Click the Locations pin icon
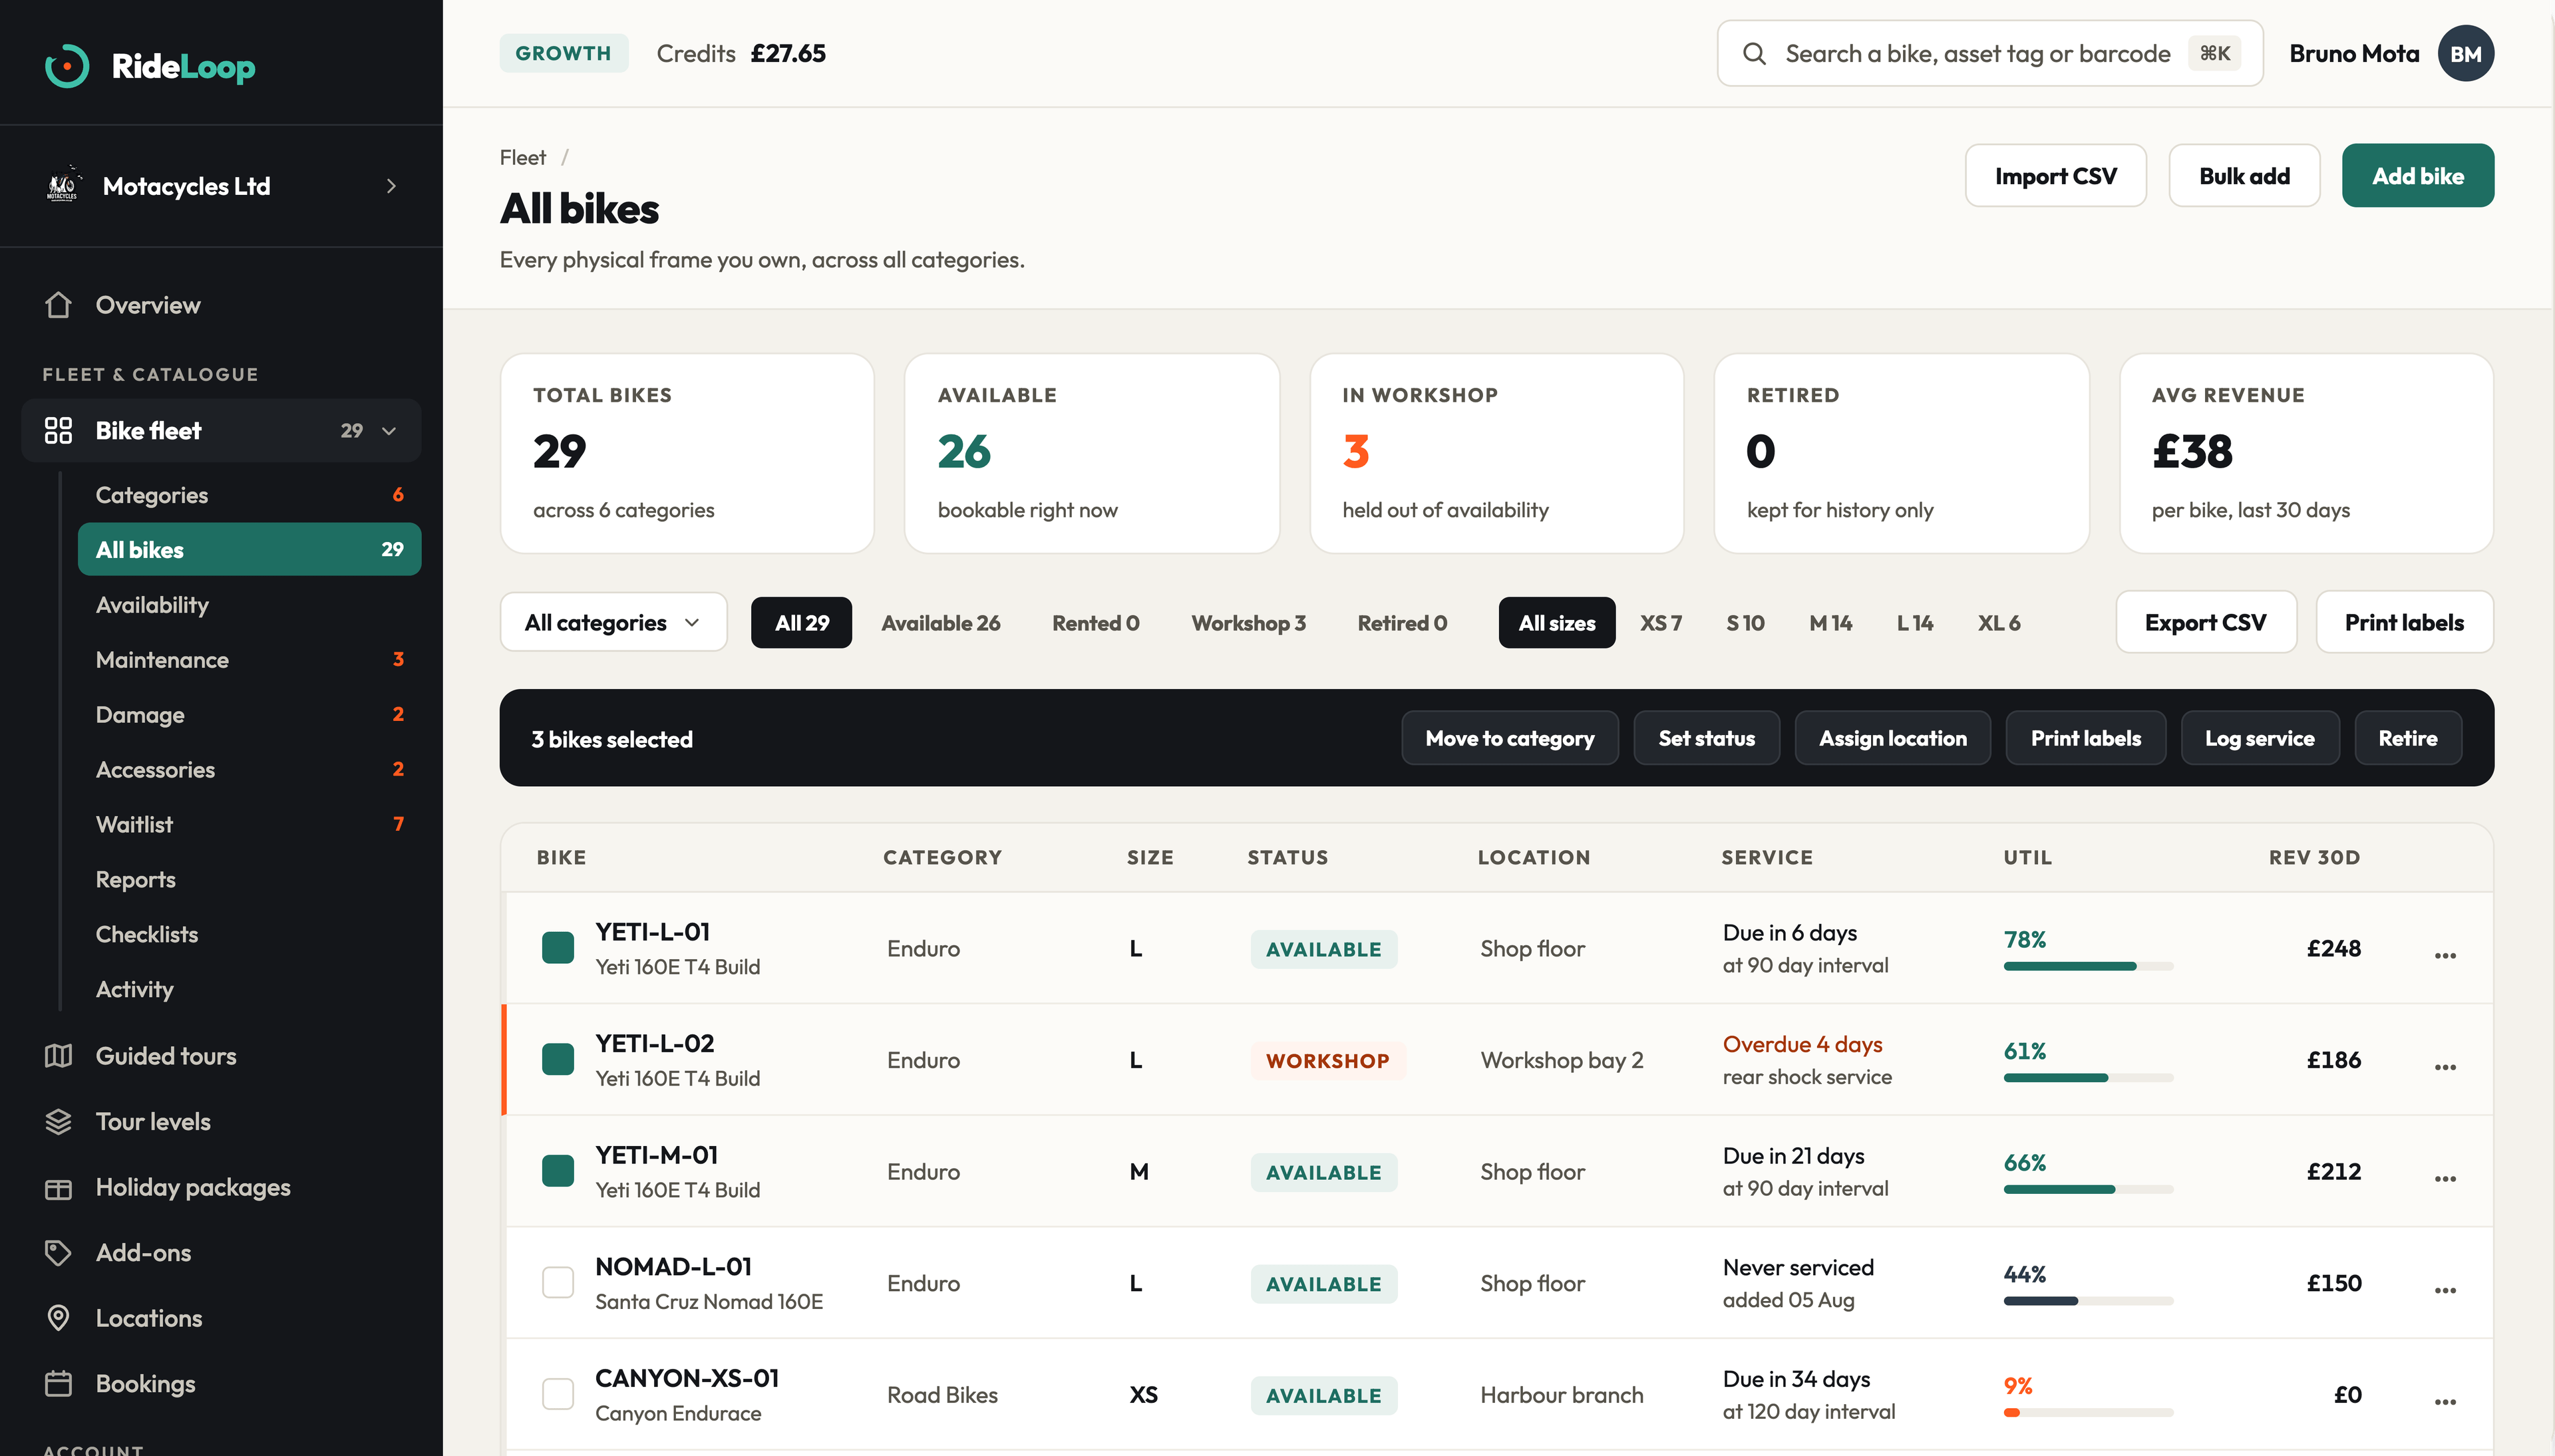The height and width of the screenshot is (1456, 2555). pos(58,1318)
